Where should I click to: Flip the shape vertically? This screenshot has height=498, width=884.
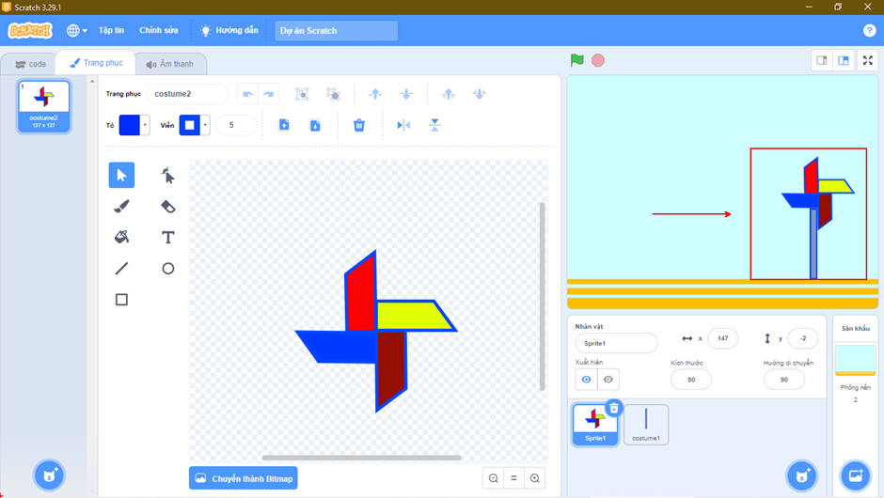click(434, 125)
